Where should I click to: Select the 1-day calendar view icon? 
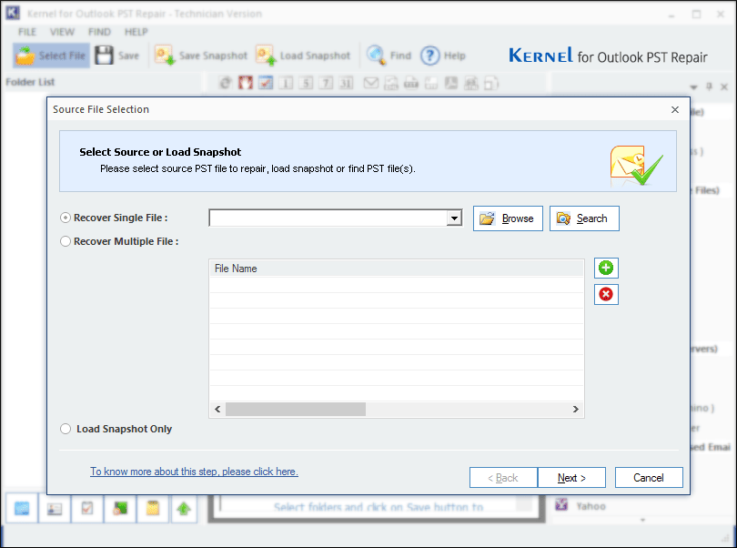coord(286,83)
